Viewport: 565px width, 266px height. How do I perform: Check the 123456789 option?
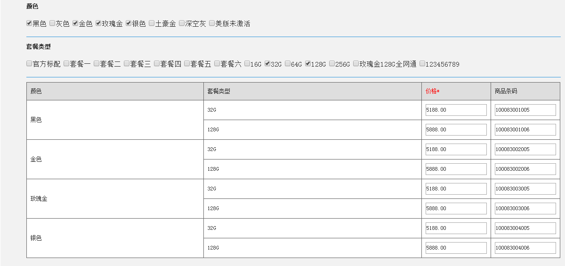point(422,63)
